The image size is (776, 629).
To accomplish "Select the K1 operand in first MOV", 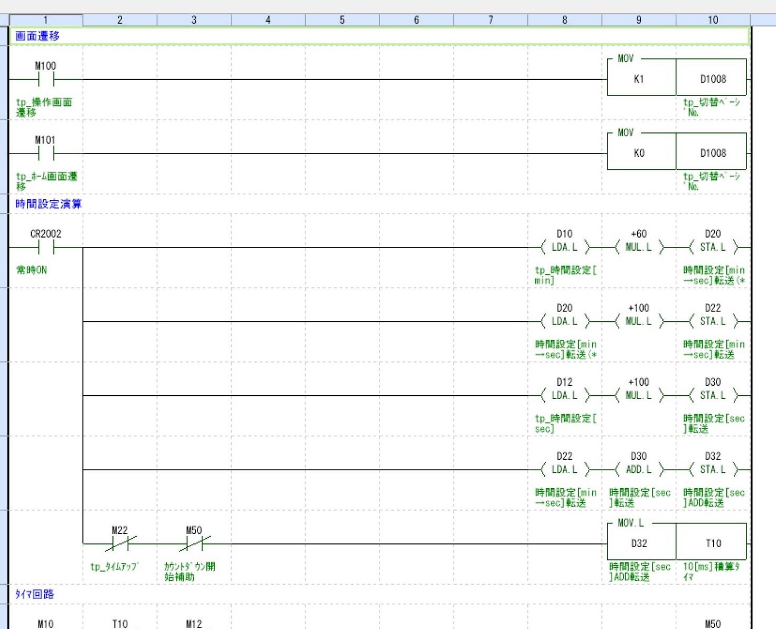I will (639, 79).
